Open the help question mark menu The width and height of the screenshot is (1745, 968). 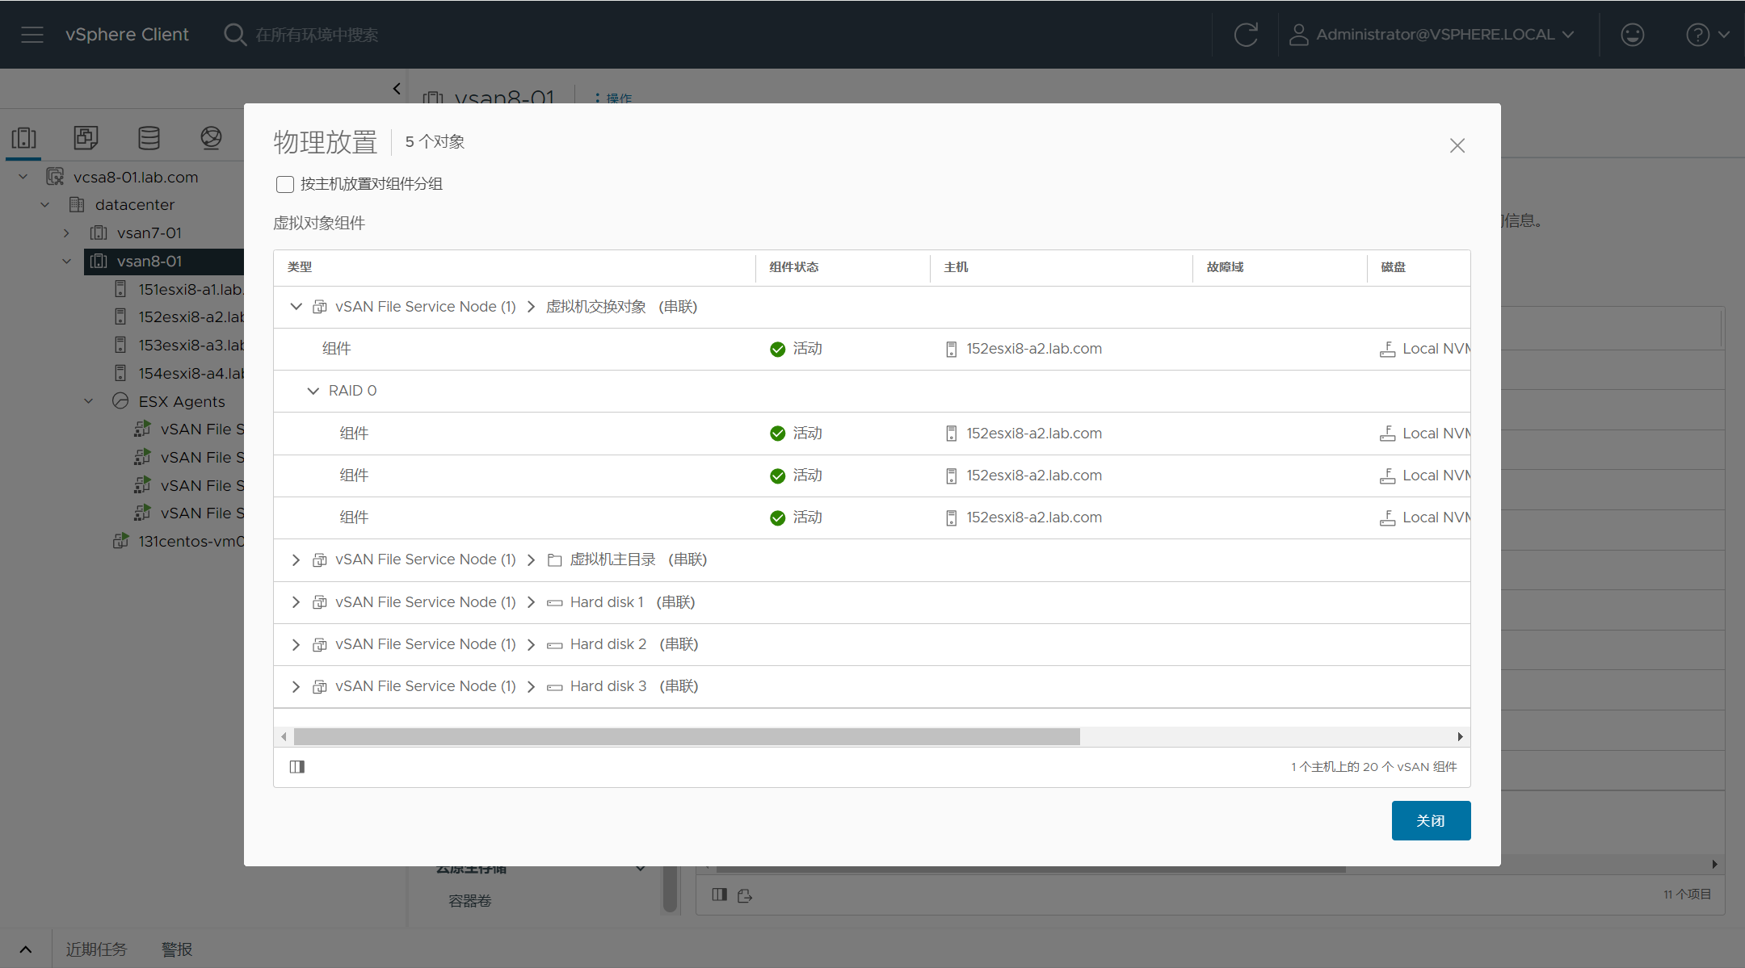click(1707, 35)
